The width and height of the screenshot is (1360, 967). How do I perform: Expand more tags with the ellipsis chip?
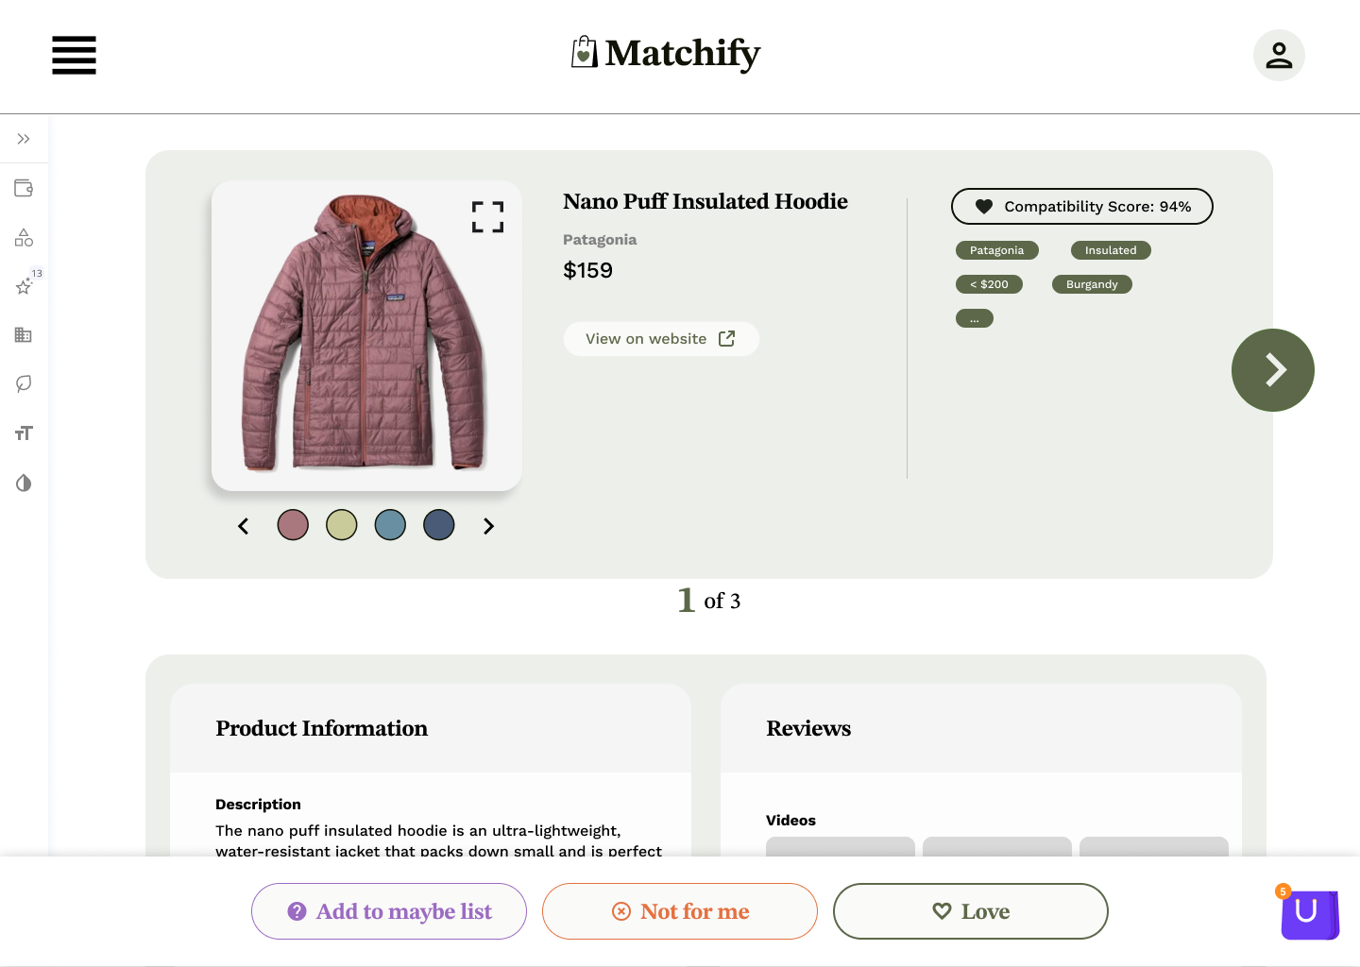click(975, 319)
